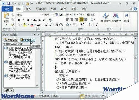139x100 pixels.
Task: Click the Sort A-Z icon
Action: coord(90,24)
